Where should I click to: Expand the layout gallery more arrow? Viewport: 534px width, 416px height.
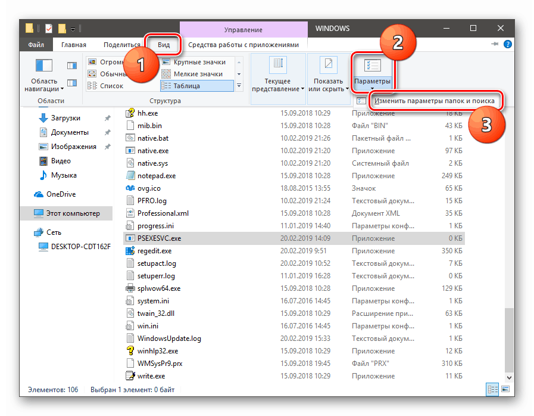[x=239, y=86]
